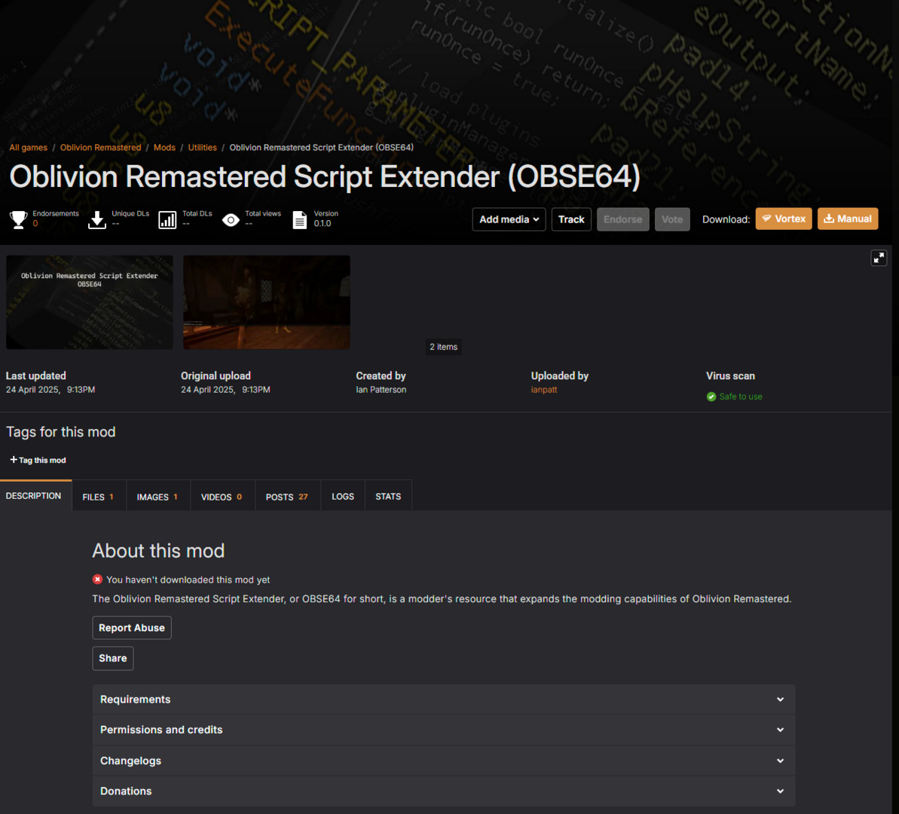
Task: Click the version number 0.1.0
Action: click(x=323, y=223)
